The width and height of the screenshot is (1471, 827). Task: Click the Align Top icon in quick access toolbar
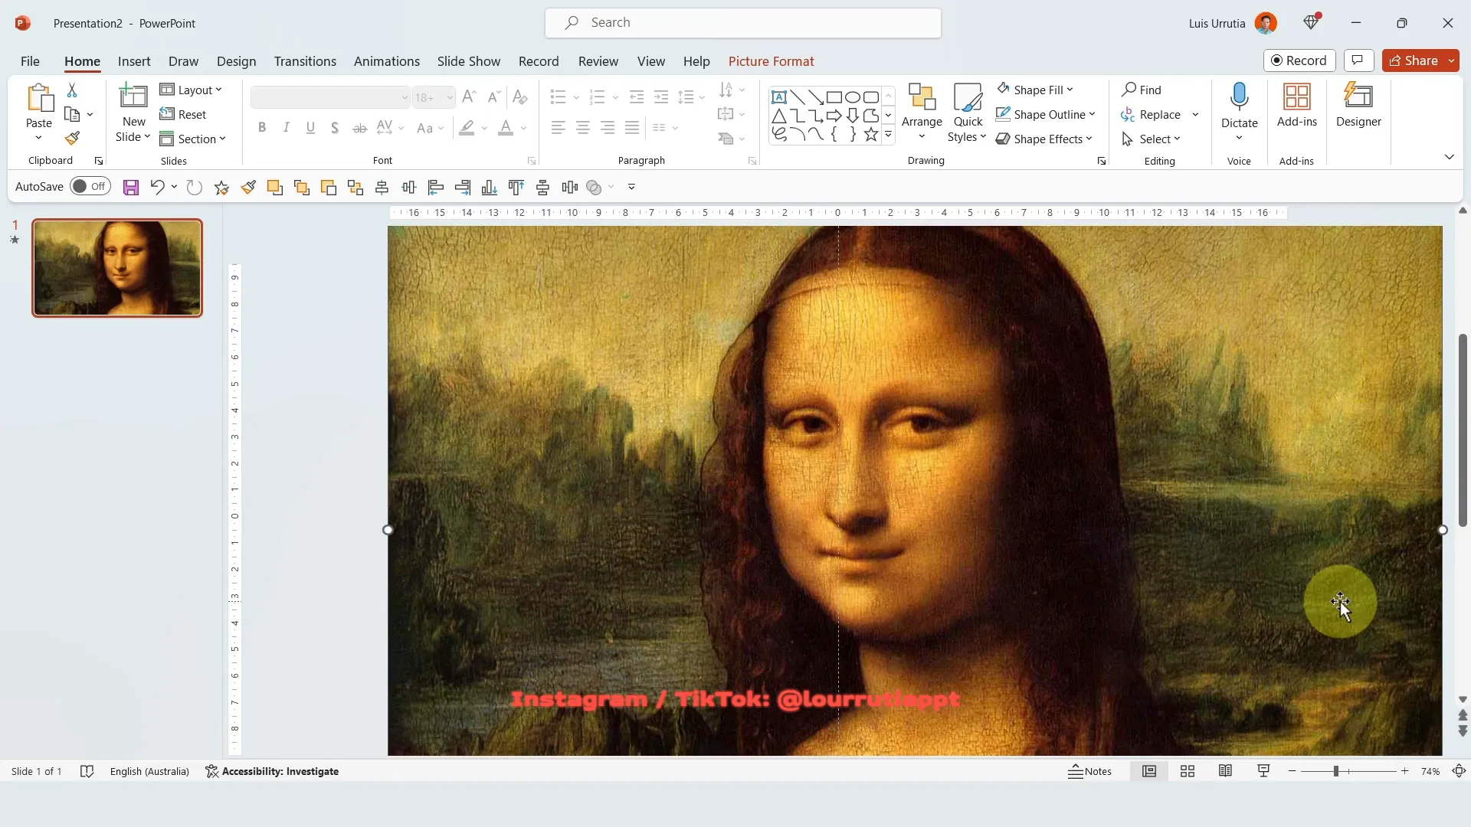coord(516,188)
